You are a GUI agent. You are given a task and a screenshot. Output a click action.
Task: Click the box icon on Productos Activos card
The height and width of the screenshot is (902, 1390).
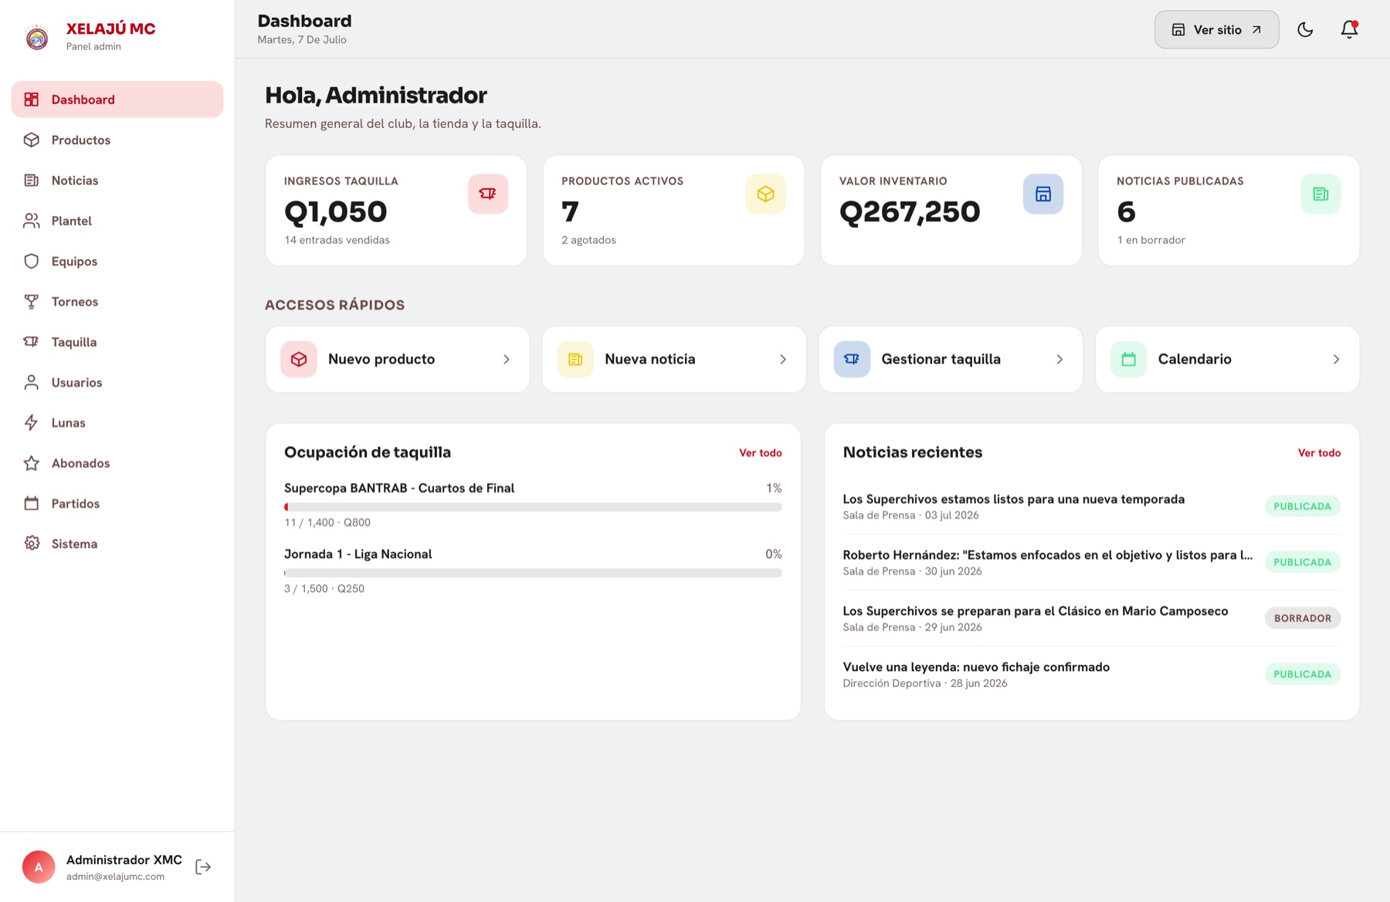pyautogui.click(x=765, y=194)
